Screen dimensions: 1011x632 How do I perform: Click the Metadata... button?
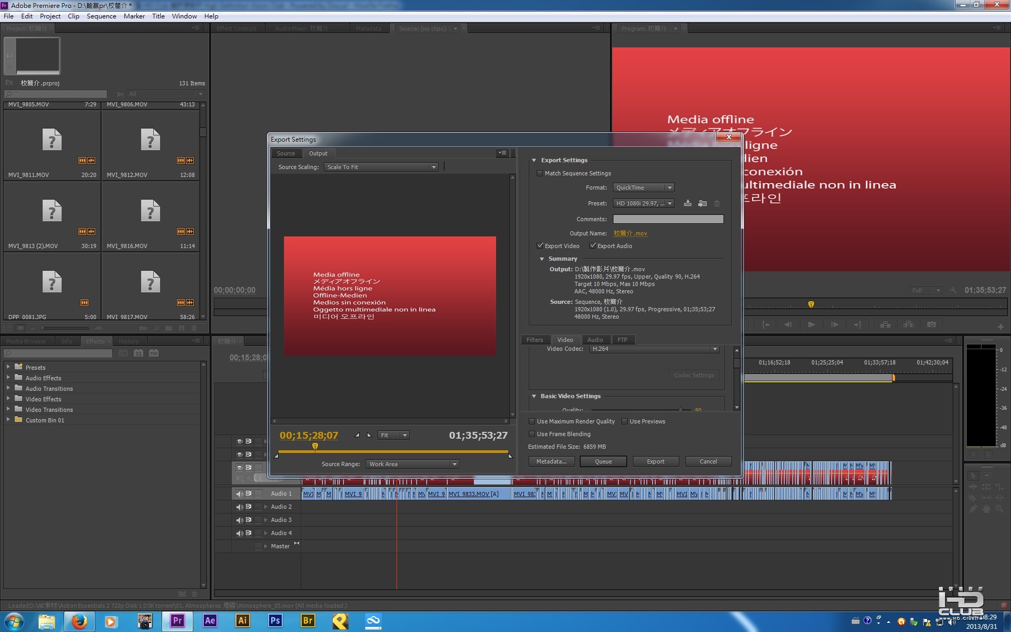[551, 461]
